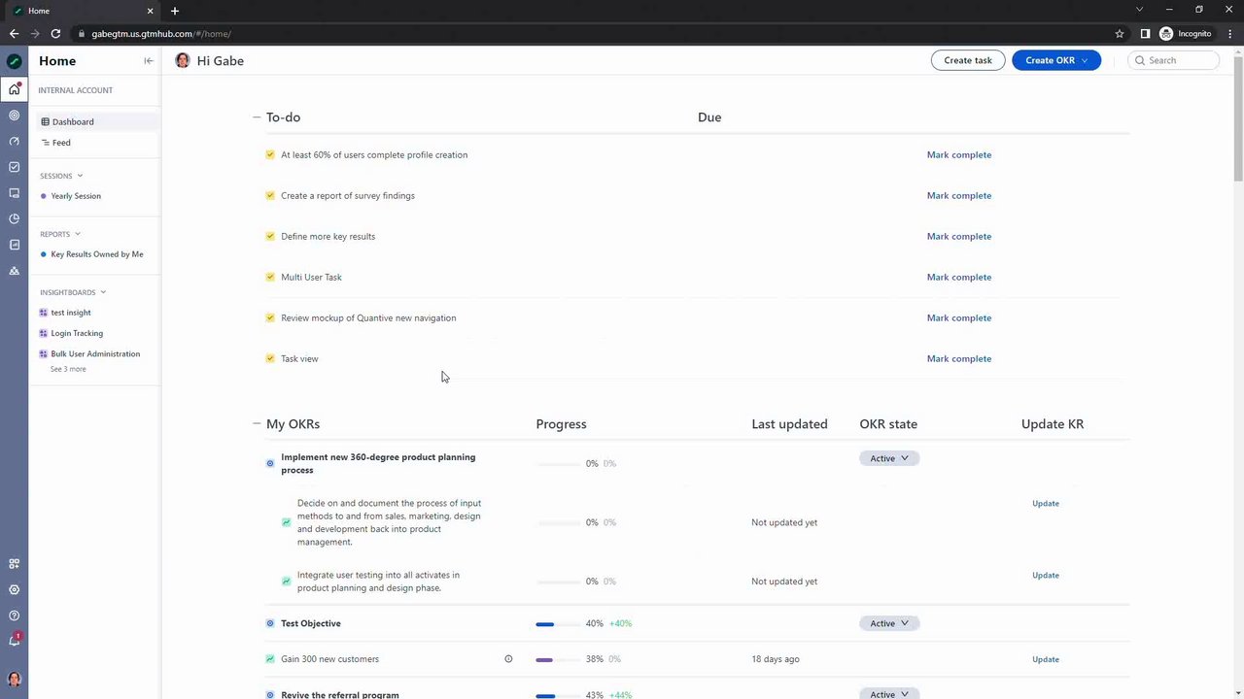Click the help question mark icon

click(x=14, y=616)
